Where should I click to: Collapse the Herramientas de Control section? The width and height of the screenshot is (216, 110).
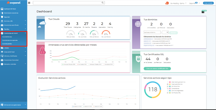click(x=25, y=33)
